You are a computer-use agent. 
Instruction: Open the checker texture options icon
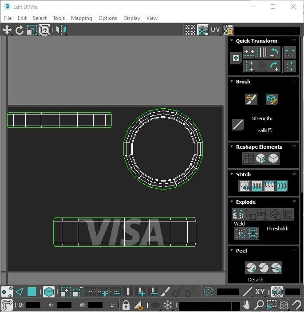click(228, 30)
